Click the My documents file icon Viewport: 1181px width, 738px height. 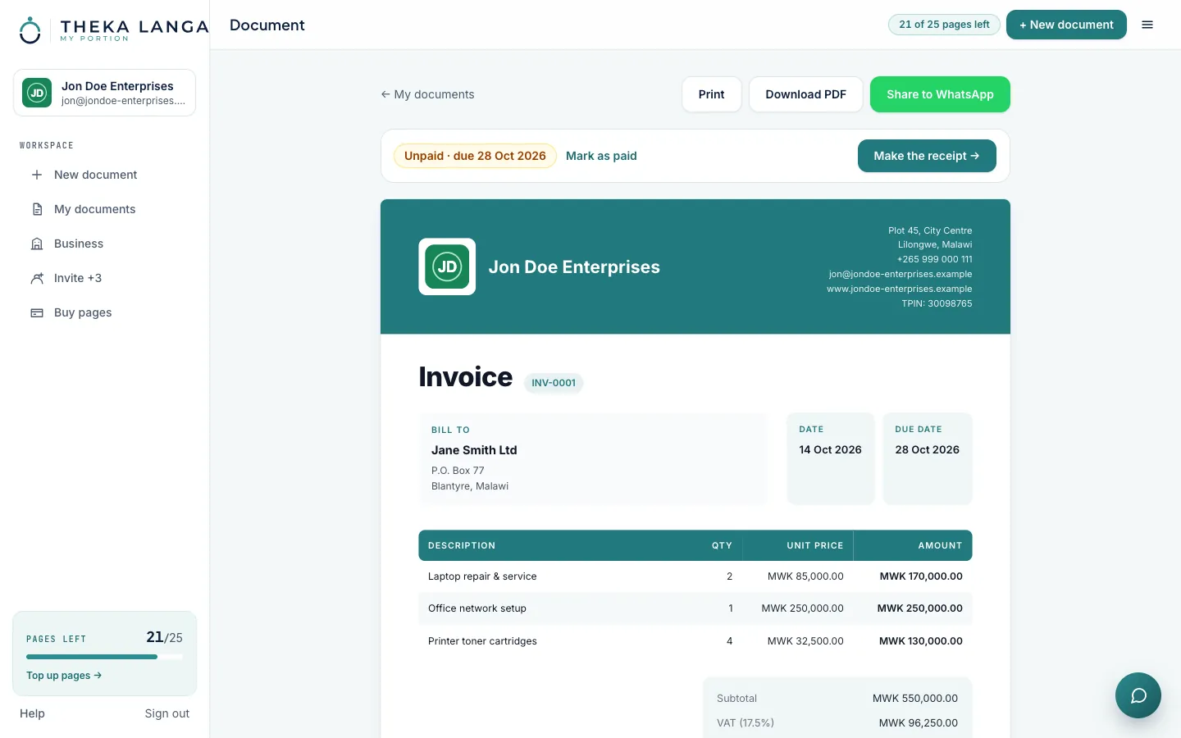(37, 209)
